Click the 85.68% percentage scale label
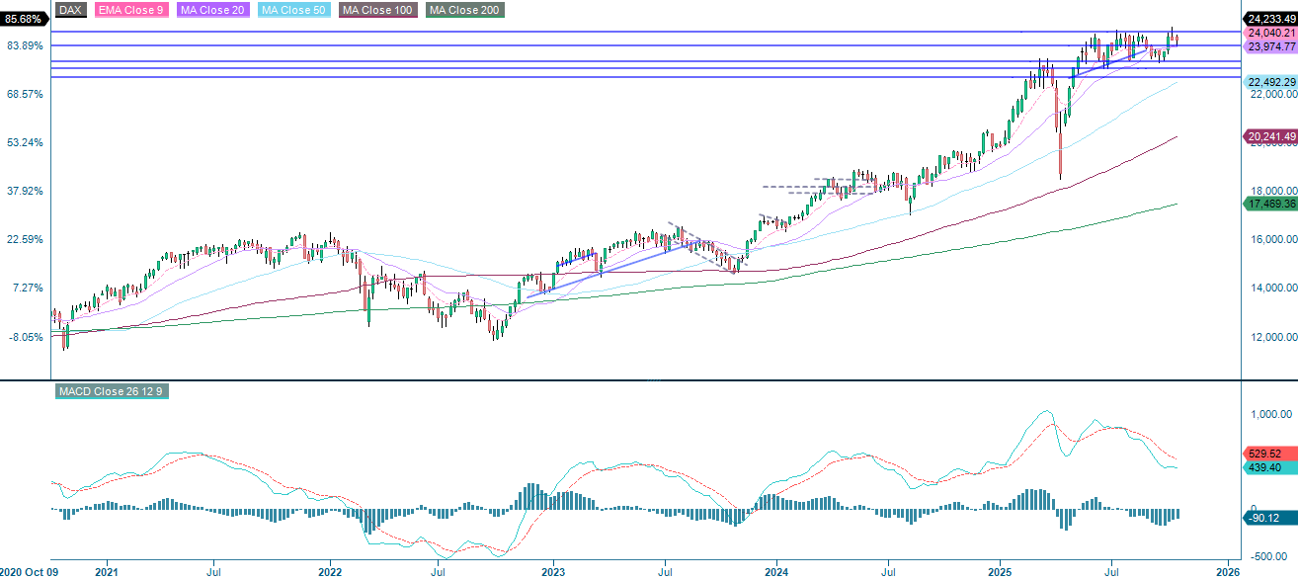This screenshot has width=1298, height=580. (24, 17)
